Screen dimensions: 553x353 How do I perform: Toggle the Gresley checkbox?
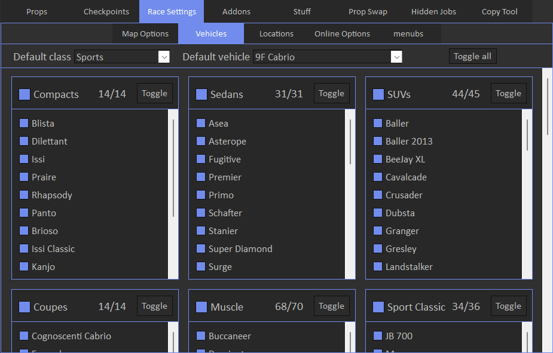coord(378,248)
